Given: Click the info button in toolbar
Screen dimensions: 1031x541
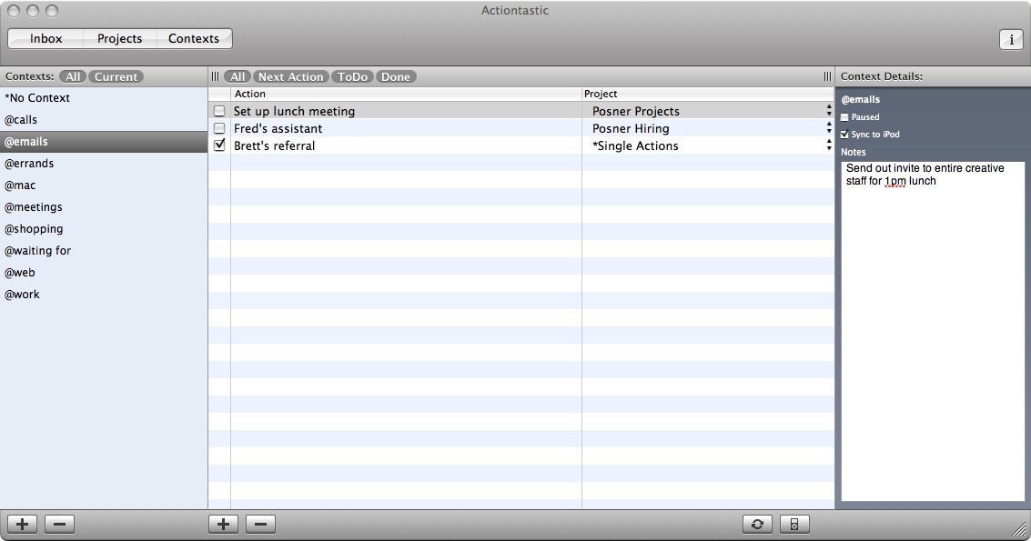Looking at the screenshot, I should pos(1010,40).
